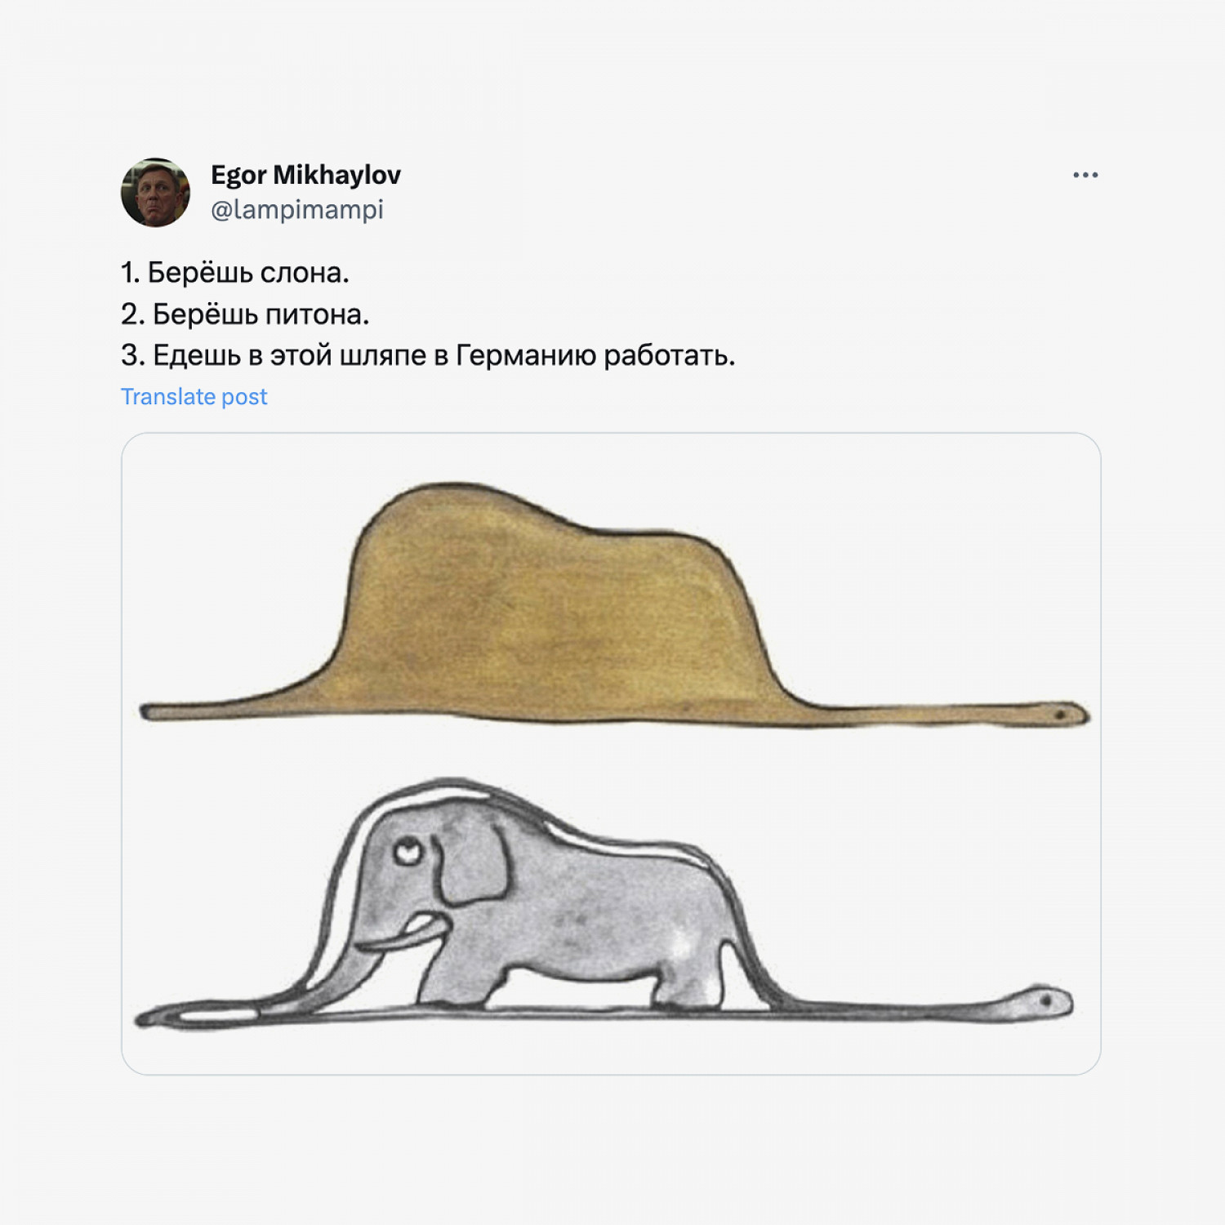Click the Translate post link
This screenshot has width=1225, height=1225.
194,397
